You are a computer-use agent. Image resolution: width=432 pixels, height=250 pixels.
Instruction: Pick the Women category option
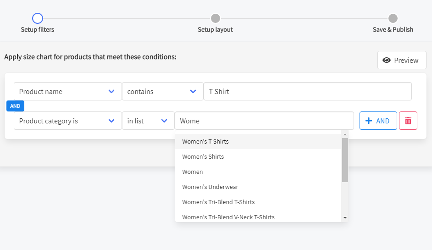pos(193,172)
